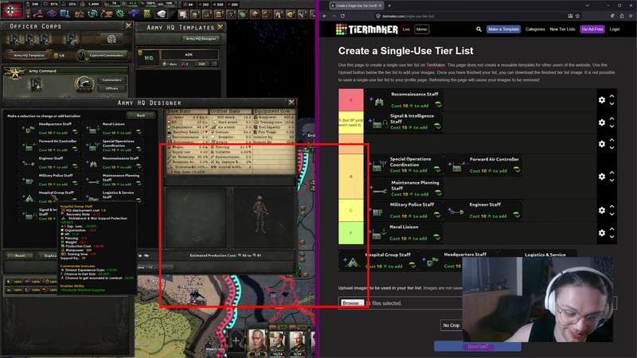The image size is (637, 358).
Task: Open the Research flask icon in game toolbar
Action: click(x=65, y=14)
